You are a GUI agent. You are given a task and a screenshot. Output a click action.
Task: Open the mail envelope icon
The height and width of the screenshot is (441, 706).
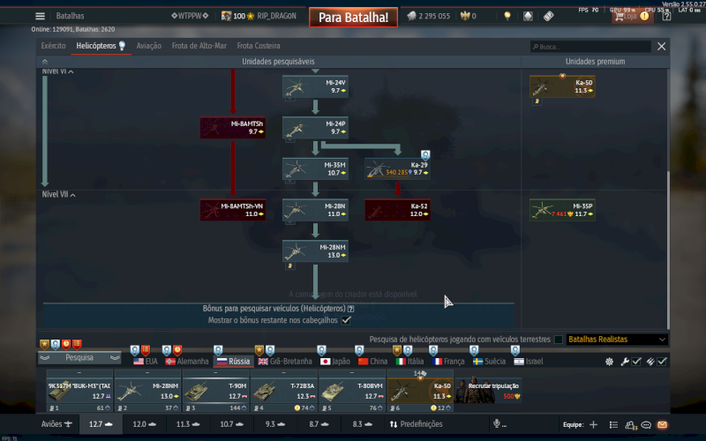tap(662, 424)
